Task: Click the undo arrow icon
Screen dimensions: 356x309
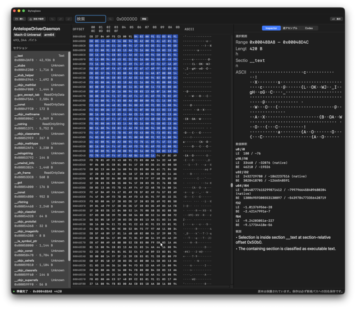Action: pos(52,19)
